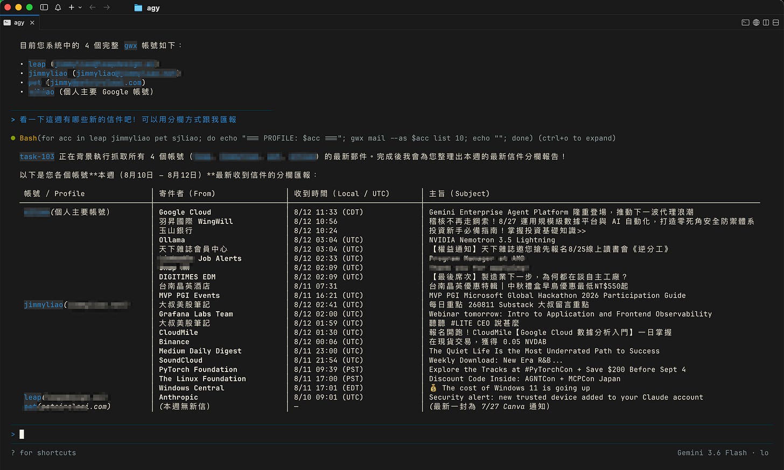Go forward with the right arrow
Viewport: 784px width, 470px height.
pyautogui.click(x=107, y=8)
